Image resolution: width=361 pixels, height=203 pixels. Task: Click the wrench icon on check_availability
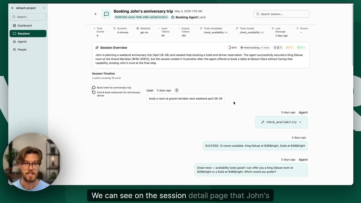click(263, 122)
